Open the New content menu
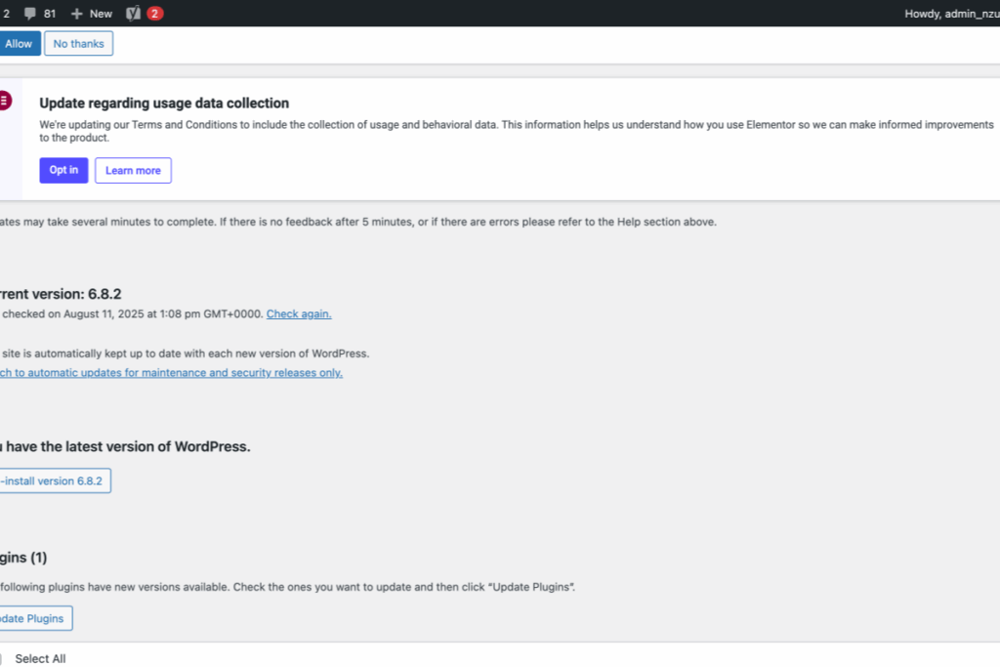The width and height of the screenshot is (1000, 667). click(92, 14)
